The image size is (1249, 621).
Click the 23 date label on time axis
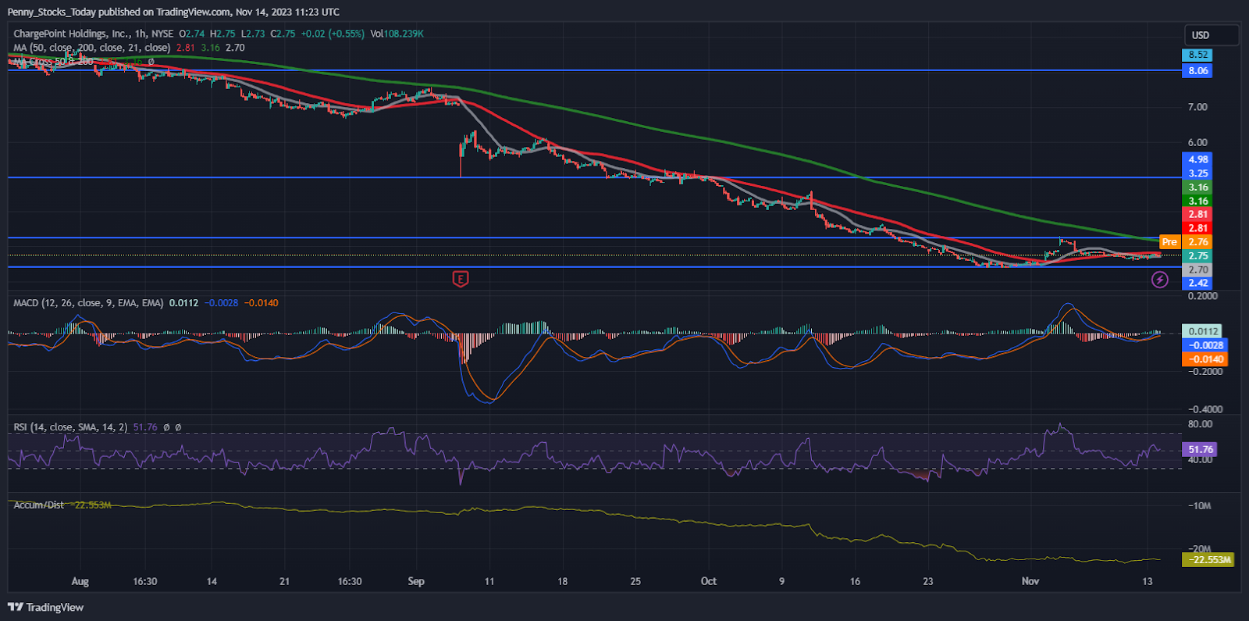tap(928, 581)
